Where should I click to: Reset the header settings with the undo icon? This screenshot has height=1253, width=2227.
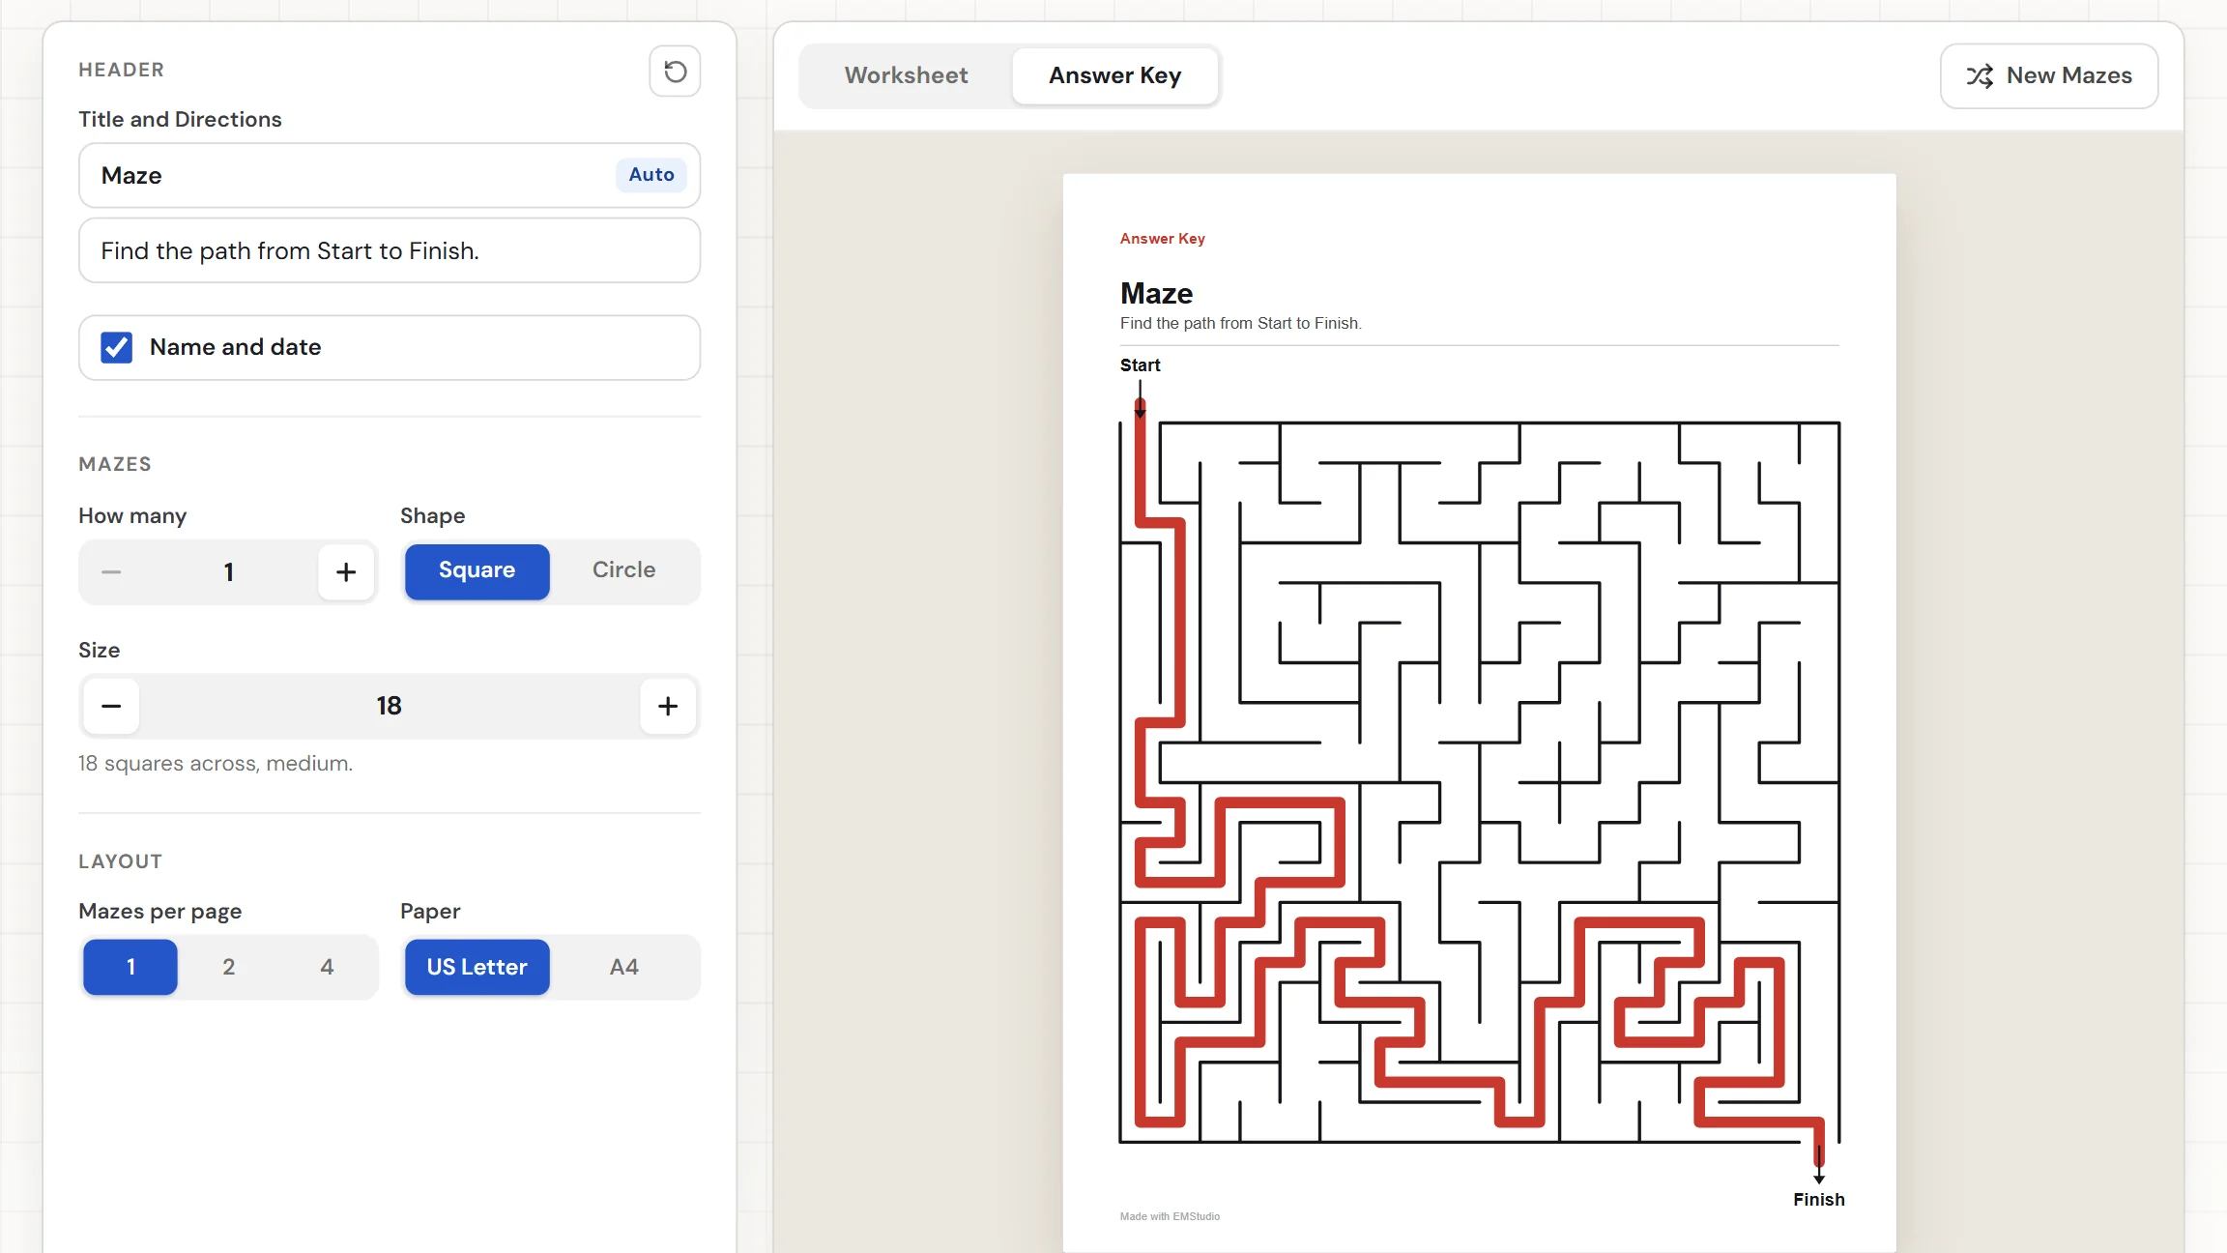point(675,71)
